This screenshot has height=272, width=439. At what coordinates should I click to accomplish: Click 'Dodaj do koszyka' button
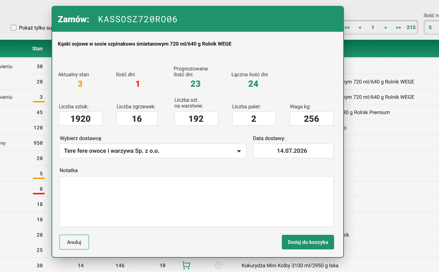pos(308,242)
